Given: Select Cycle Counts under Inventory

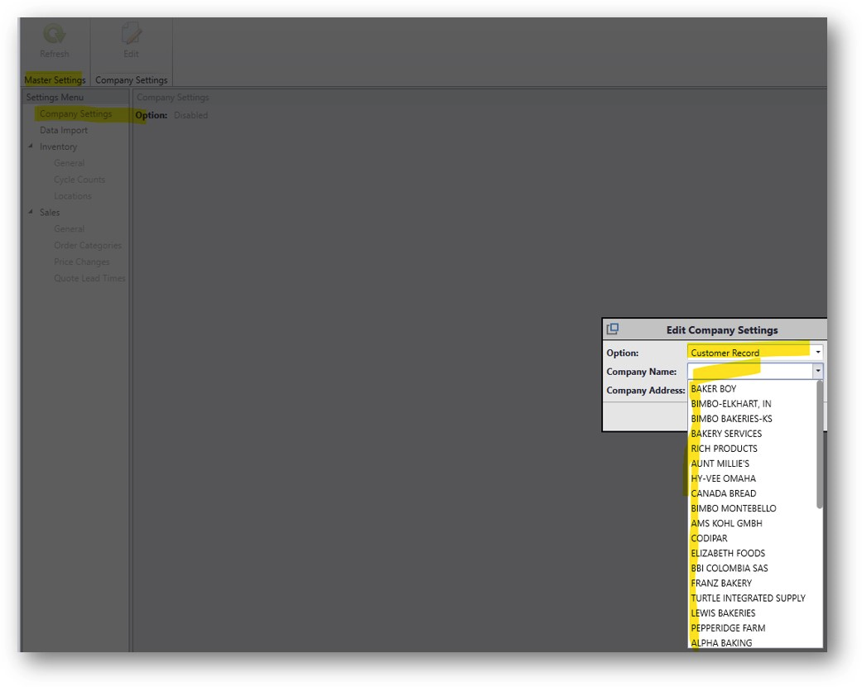Looking at the screenshot, I should 79,180.
